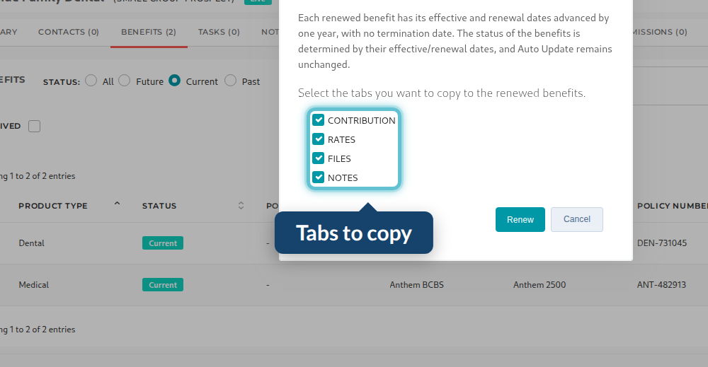Switch to the TASKS (0) tab
Viewport: 708px width, 367px height.
[x=219, y=32]
